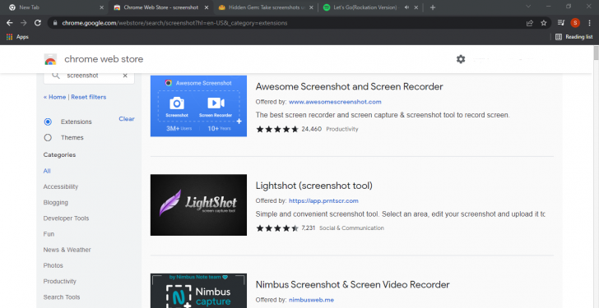This screenshot has width=599, height=308.
Task: Click the 24,460 ratings count
Action: [312, 129]
